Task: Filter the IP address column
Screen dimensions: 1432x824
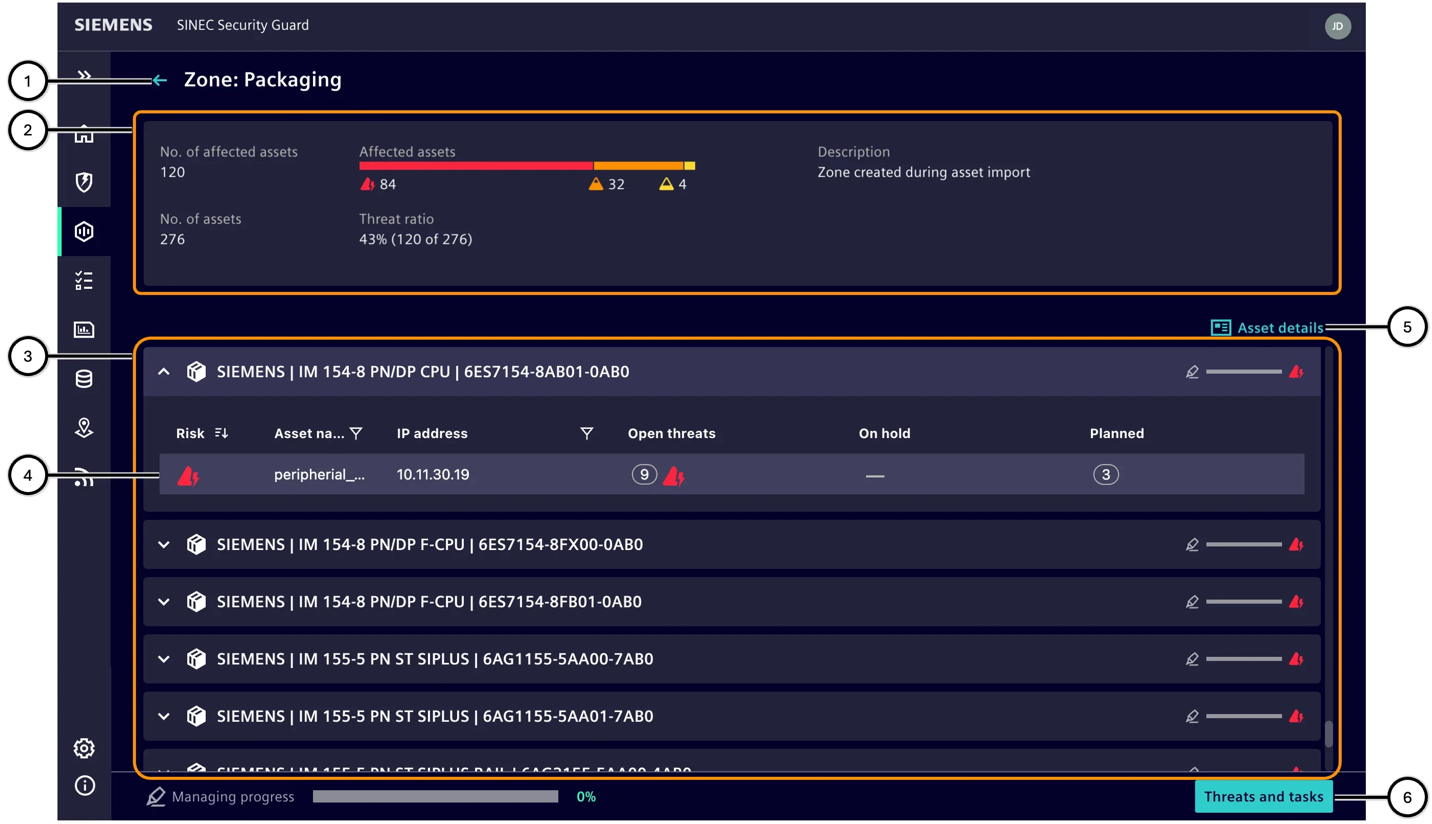Action: point(587,434)
